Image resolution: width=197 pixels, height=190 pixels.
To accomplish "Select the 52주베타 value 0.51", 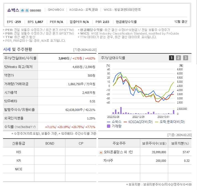I will pos(93,101).
